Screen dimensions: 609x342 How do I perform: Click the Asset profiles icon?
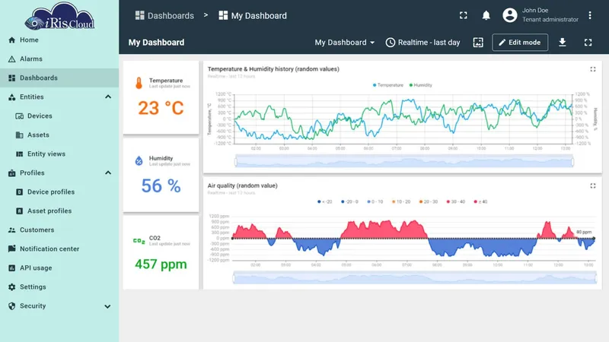click(x=20, y=211)
